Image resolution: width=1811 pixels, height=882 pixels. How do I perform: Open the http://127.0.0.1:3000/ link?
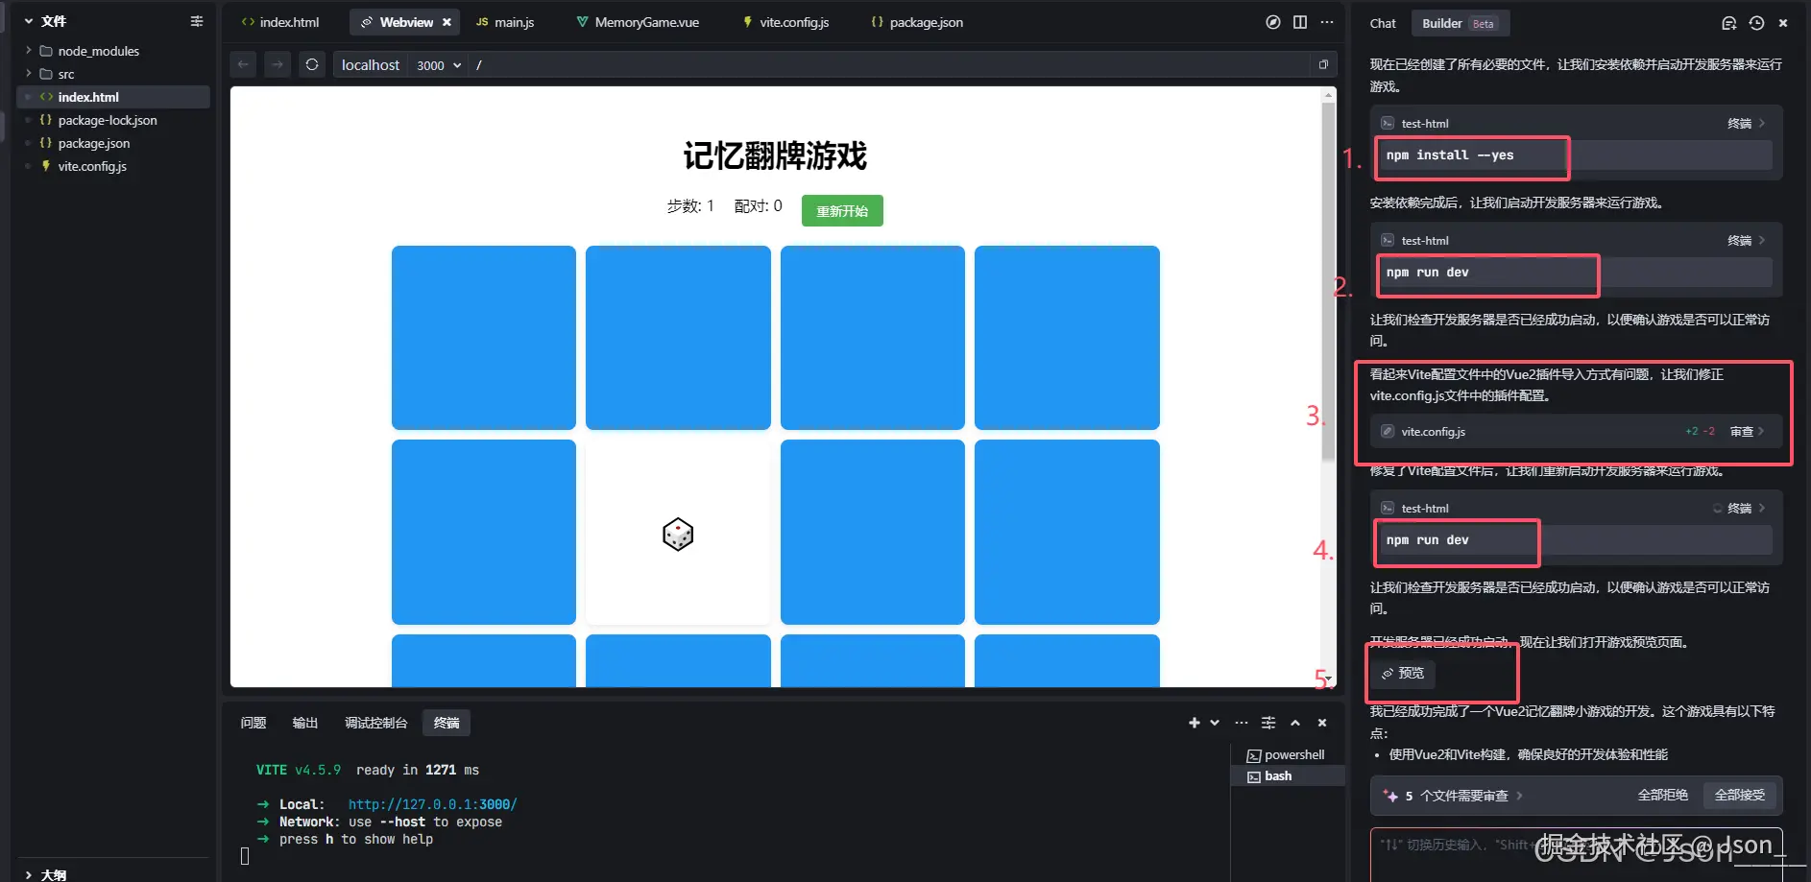coord(432,804)
